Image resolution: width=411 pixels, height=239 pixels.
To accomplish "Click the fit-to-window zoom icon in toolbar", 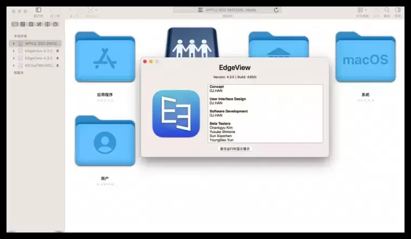I will point(90,10).
